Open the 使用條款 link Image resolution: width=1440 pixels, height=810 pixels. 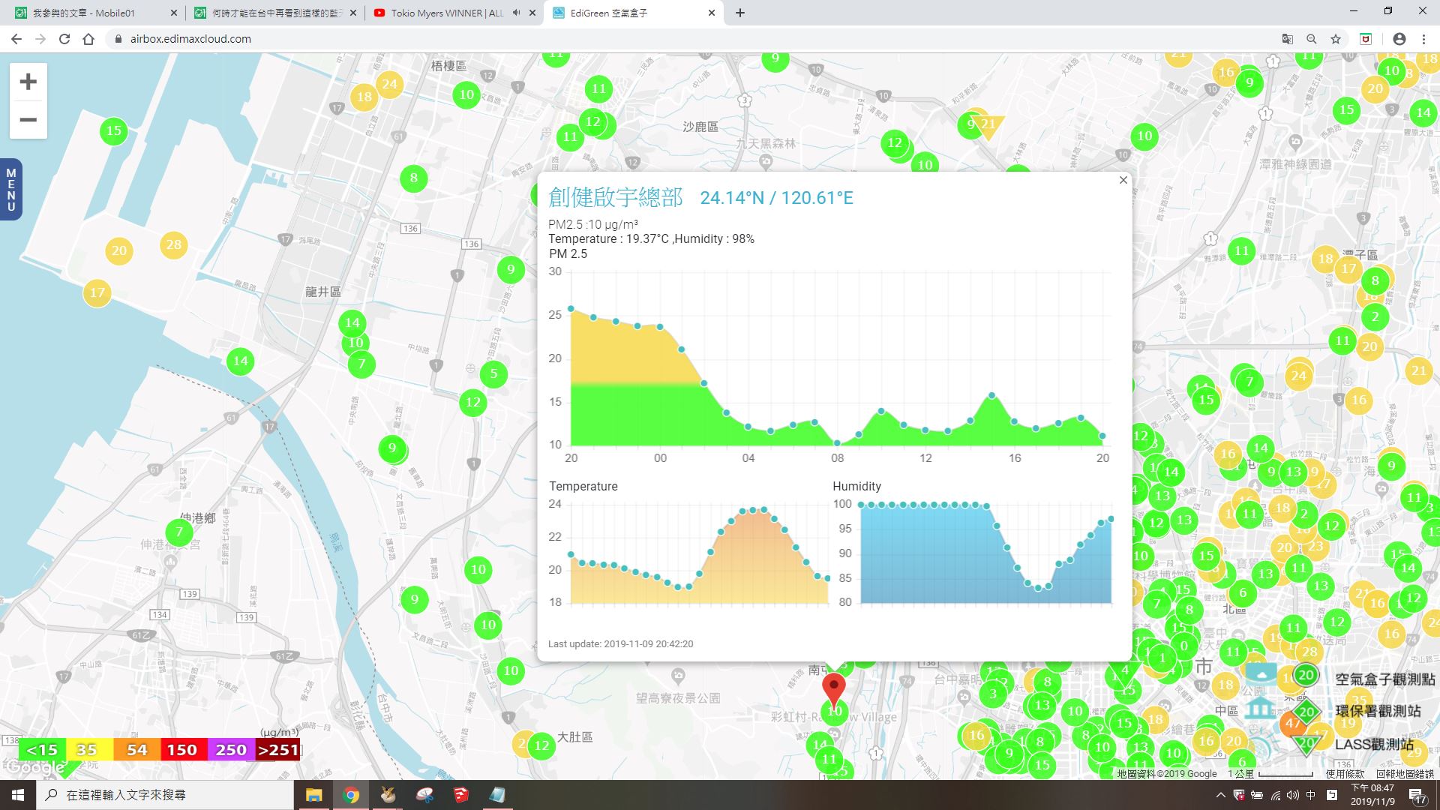point(1345,774)
